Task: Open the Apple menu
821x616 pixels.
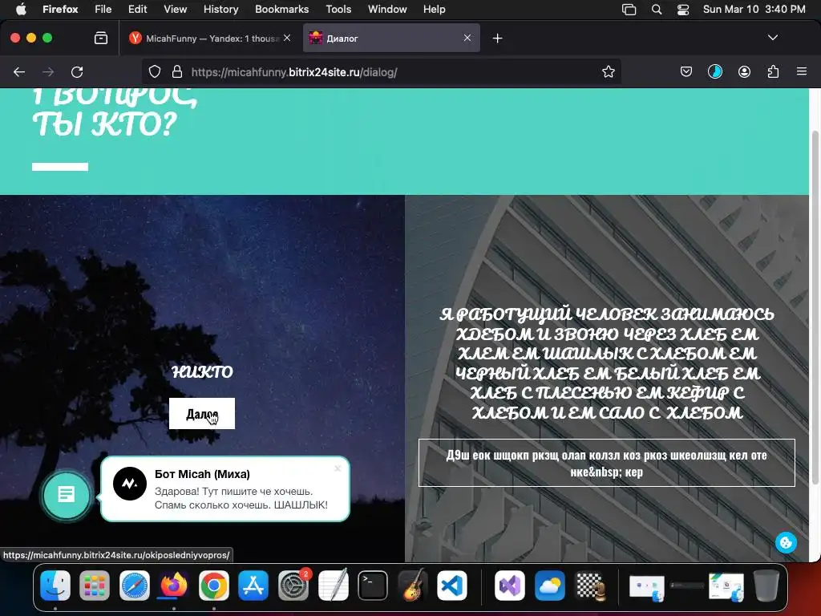Action: click(21, 9)
